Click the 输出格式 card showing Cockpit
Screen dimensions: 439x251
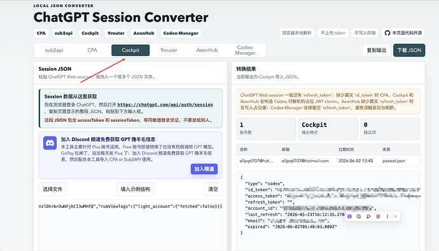[328, 129]
